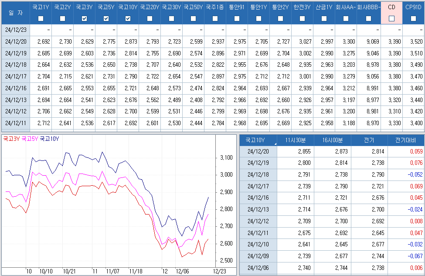Select the 통안2Y checkbox
The width and height of the screenshot is (425, 276).
click(x=280, y=18)
